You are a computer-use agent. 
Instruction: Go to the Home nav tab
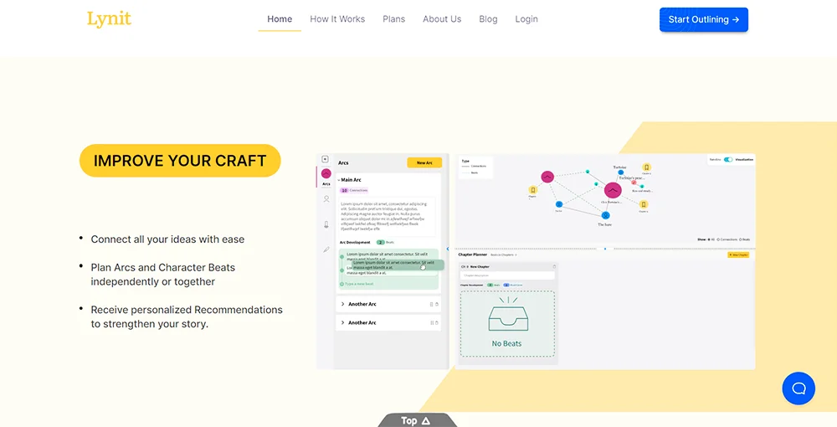[x=280, y=19]
